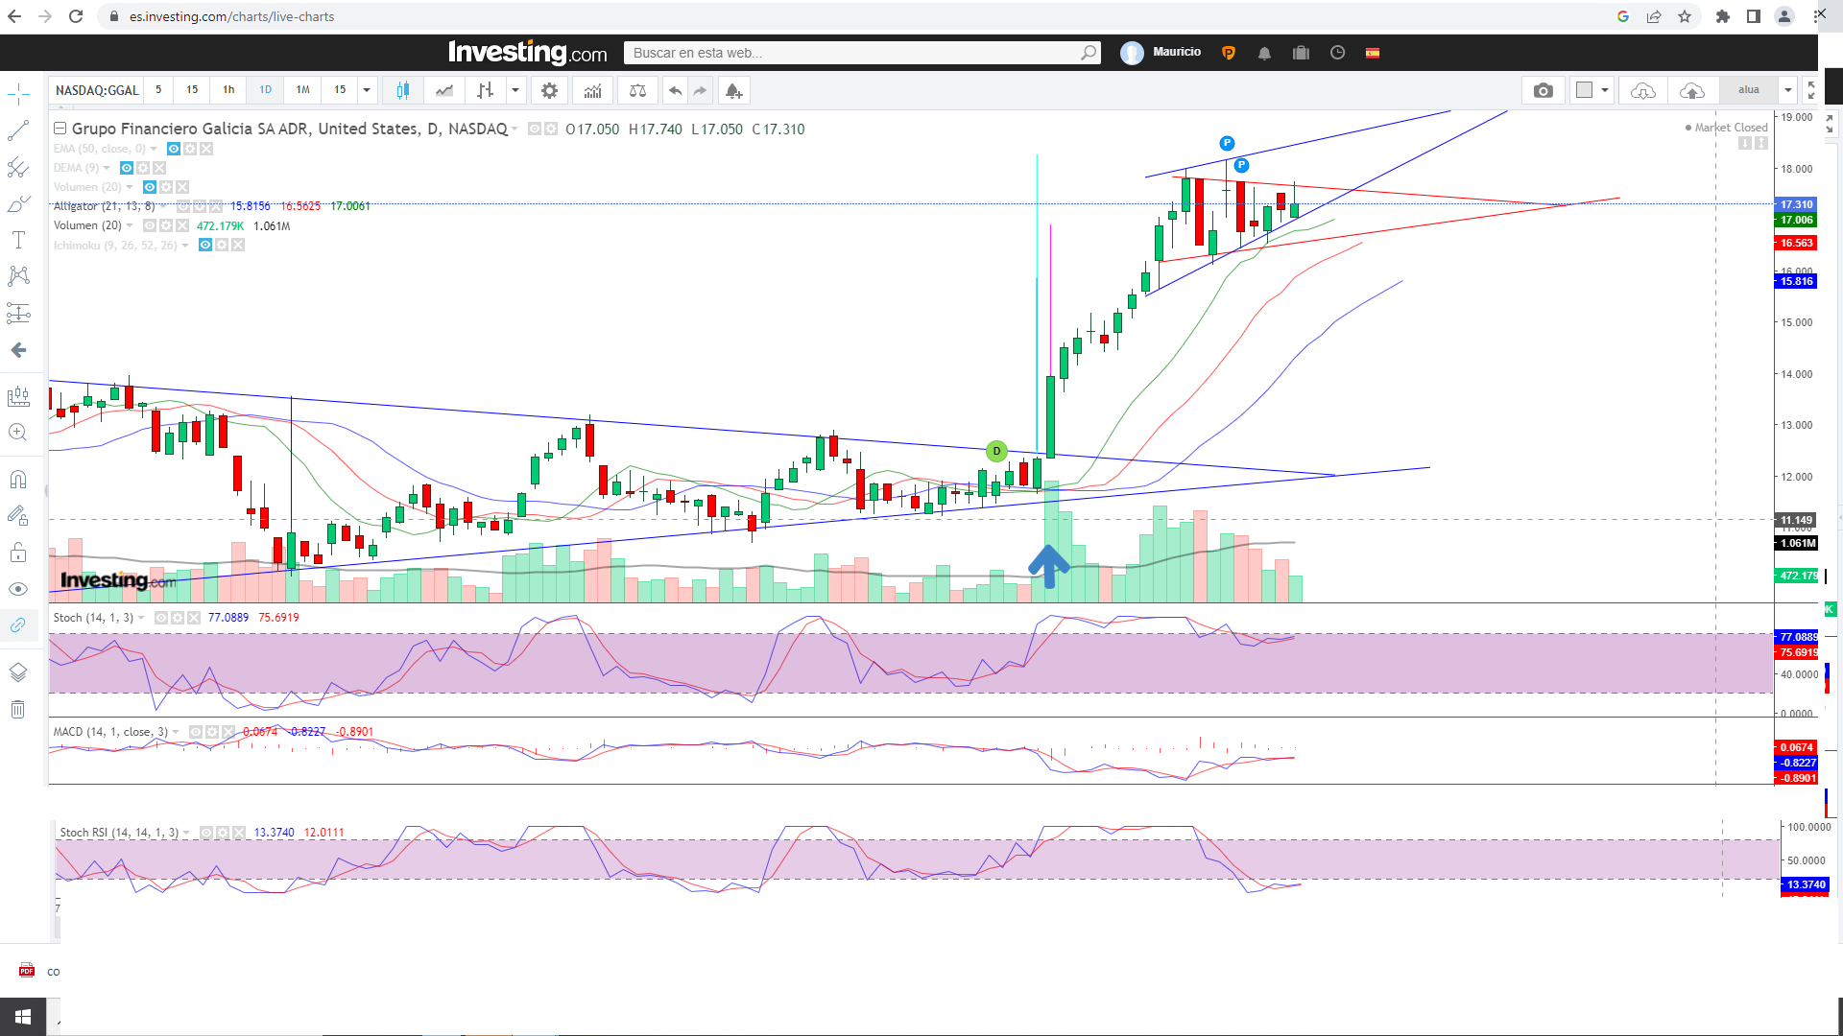
Task: Select the first 15 timeframe button
Action: click(192, 90)
